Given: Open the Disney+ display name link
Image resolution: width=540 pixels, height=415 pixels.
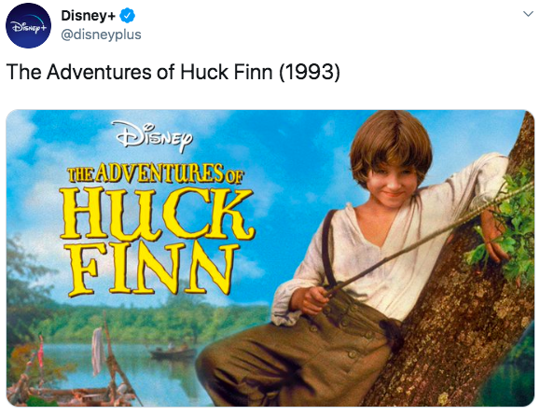Looking at the screenshot, I should tap(88, 16).
